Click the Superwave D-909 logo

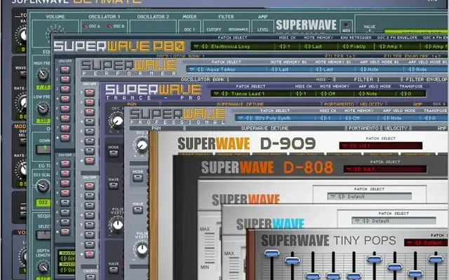246,145
